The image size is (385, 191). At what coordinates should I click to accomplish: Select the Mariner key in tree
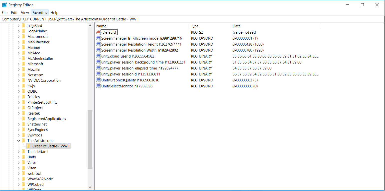click(x=34, y=47)
